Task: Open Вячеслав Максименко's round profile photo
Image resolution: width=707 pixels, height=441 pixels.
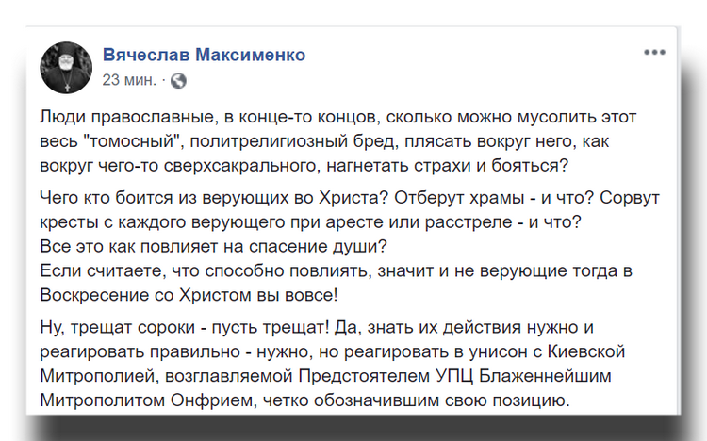Action: [x=66, y=68]
